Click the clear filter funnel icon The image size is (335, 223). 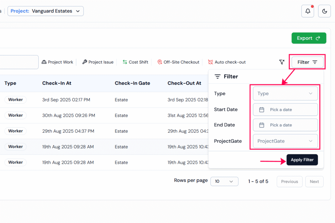click(x=282, y=62)
